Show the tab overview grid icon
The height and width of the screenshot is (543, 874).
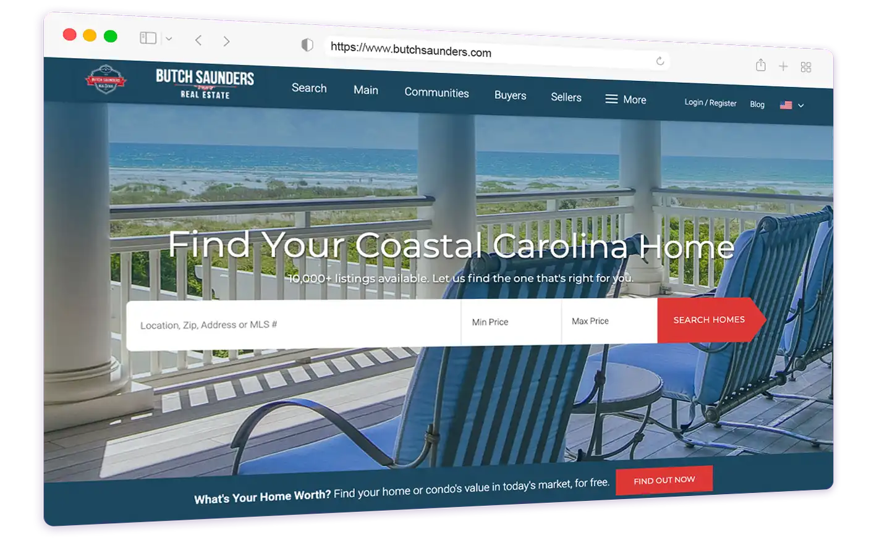805,67
